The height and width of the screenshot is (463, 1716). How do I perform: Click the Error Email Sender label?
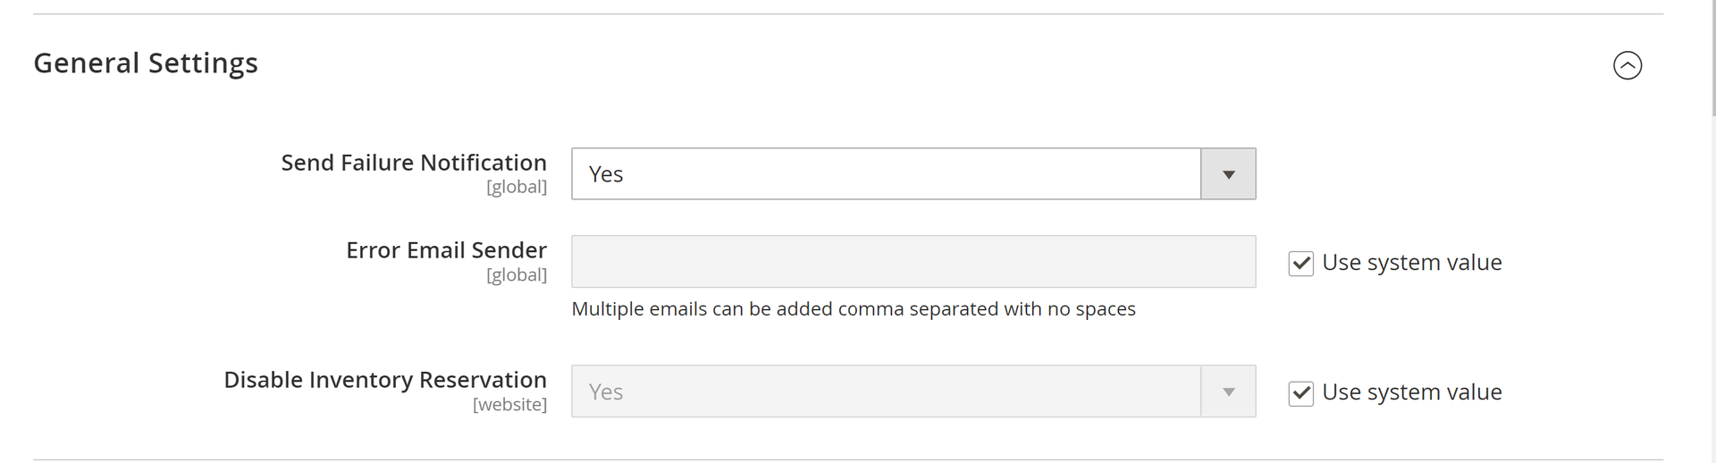(446, 250)
